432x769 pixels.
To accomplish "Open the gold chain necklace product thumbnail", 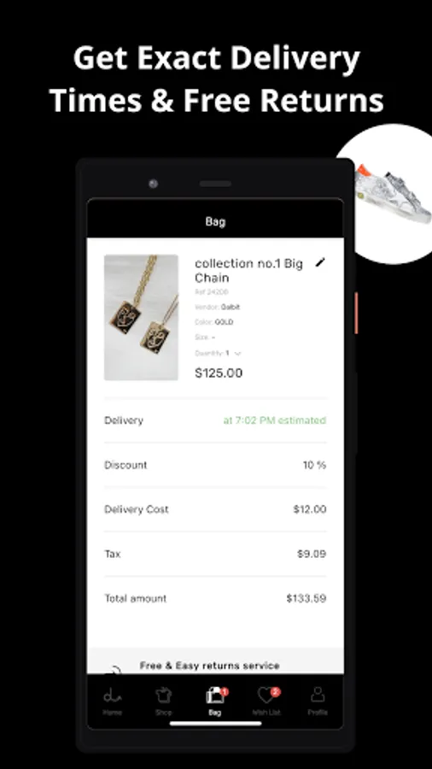I will [x=141, y=317].
